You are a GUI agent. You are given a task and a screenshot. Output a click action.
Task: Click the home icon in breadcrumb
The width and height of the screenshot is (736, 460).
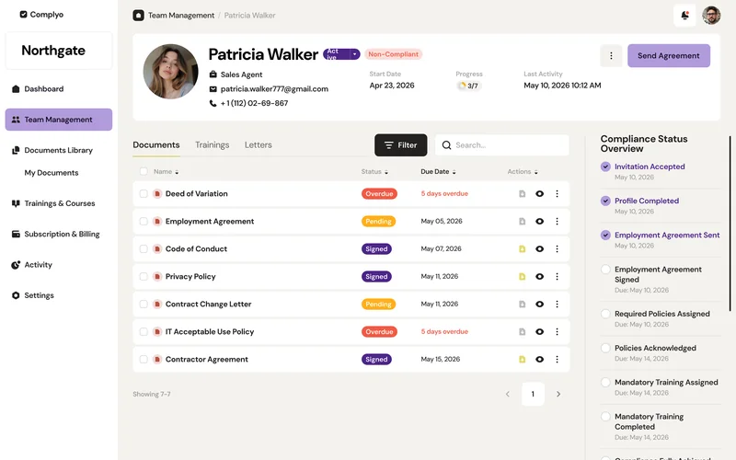tap(139, 16)
